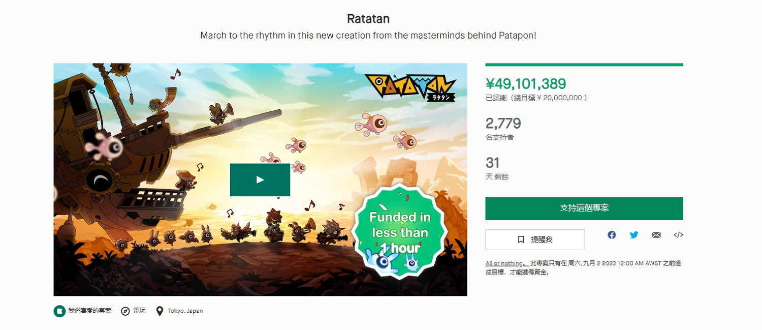The width and height of the screenshot is (762, 330).
Task: Click the Funded in less than 1 hour badge
Action: coord(401,235)
